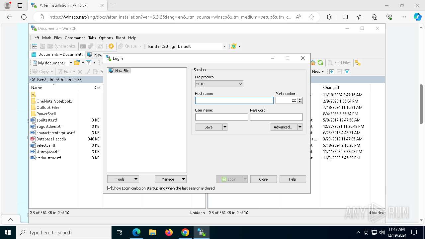Open the Tools dropdown button

[123, 179]
